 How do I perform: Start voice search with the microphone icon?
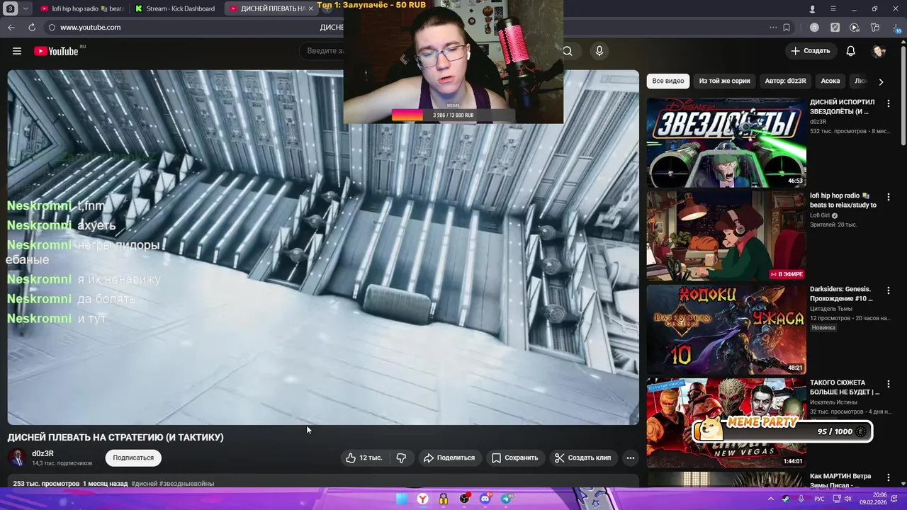(599, 51)
